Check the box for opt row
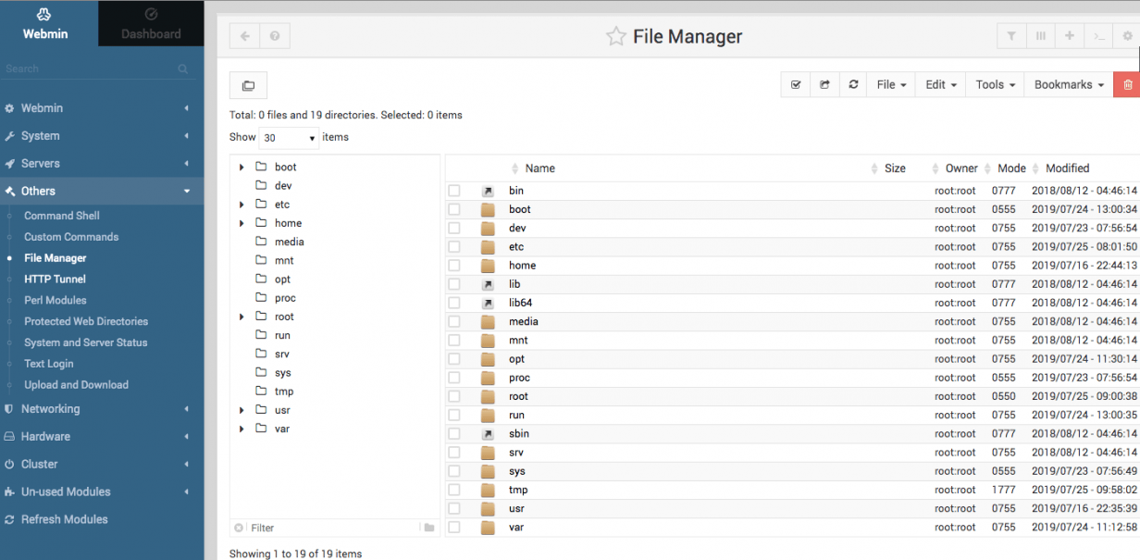 click(x=454, y=359)
